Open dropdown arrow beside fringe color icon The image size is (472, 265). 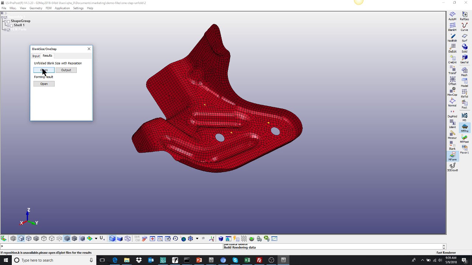coord(96,239)
